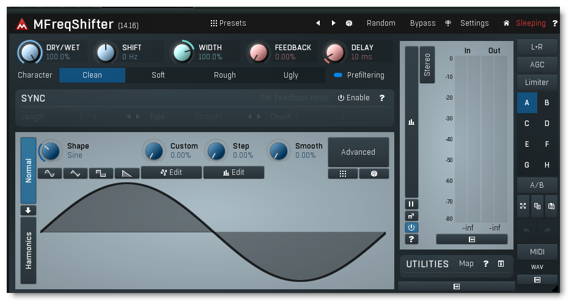Switch to the Normal tab

coord(28,171)
